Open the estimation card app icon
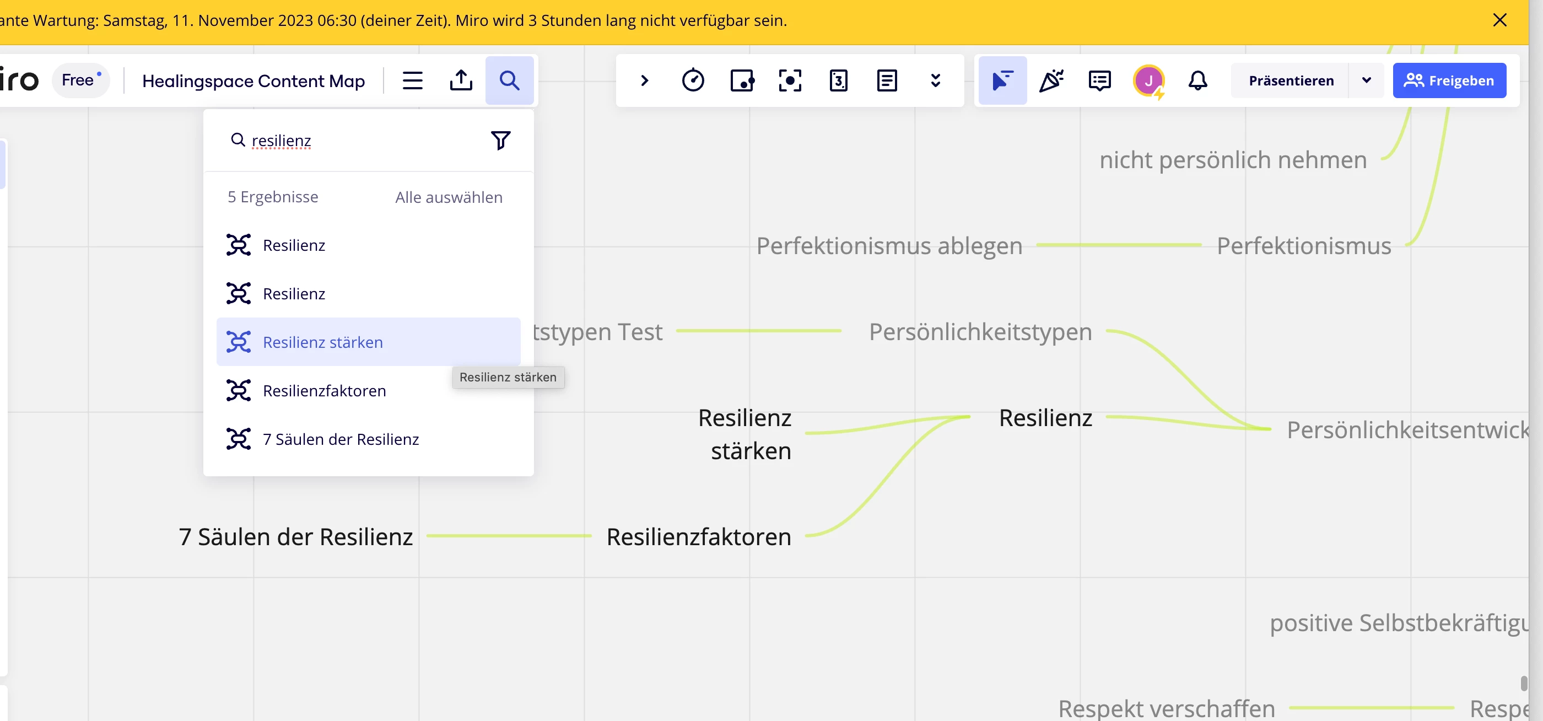This screenshot has height=721, width=1543. click(838, 80)
